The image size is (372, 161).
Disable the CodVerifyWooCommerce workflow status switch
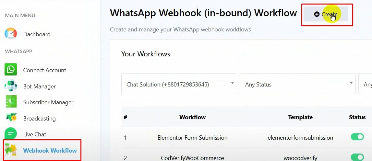tap(357, 157)
